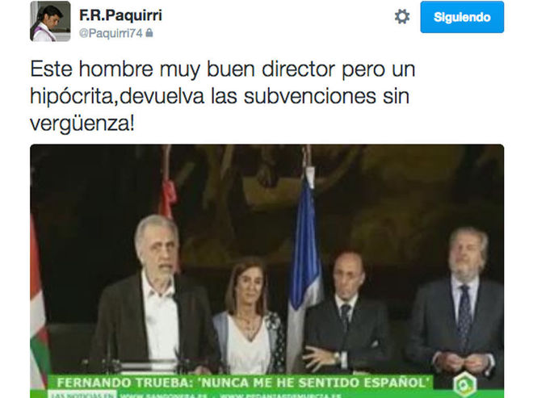Viewport: 533px width, 398px height.
Task: Click the Basque flag at the image edge
Action: pos(39,303)
